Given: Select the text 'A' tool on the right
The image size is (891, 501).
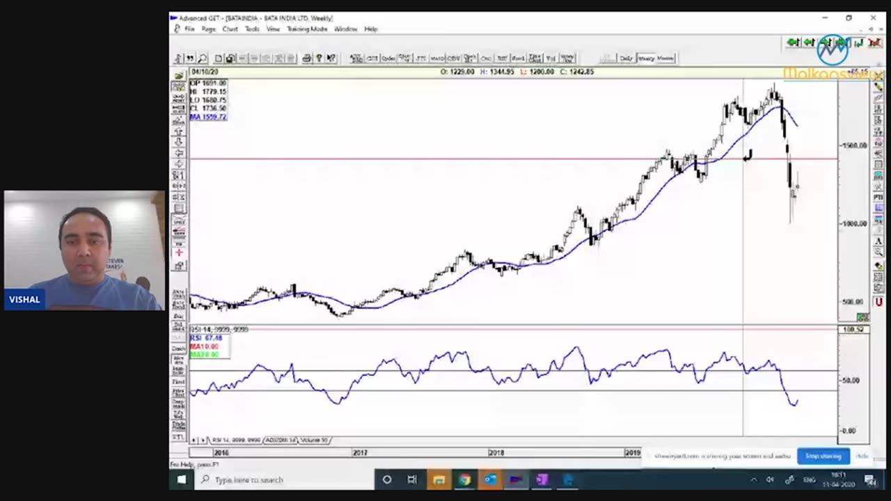Looking at the screenshot, I should [878, 241].
